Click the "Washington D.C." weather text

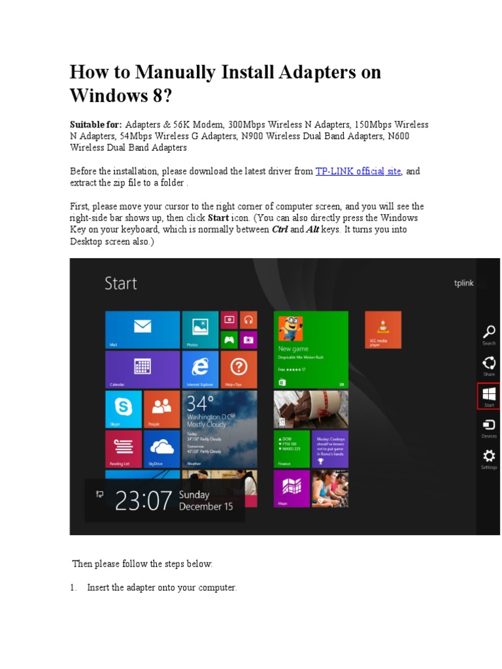pyautogui.click(x=209, y=417)
